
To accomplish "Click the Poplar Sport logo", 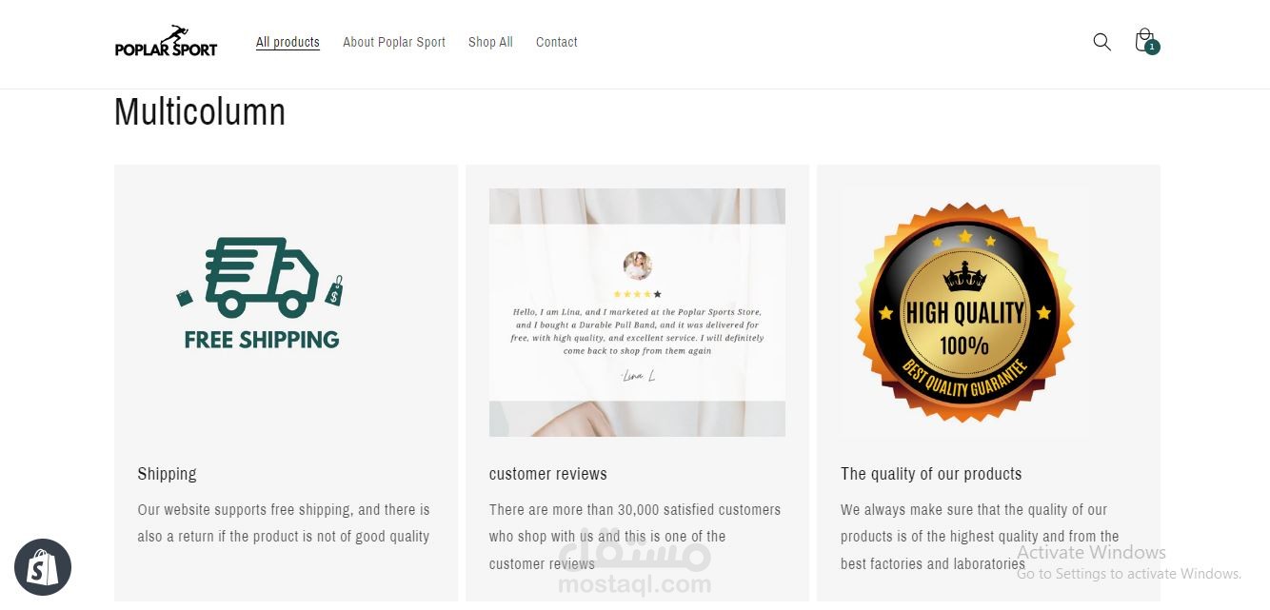I will coord(167,41).
